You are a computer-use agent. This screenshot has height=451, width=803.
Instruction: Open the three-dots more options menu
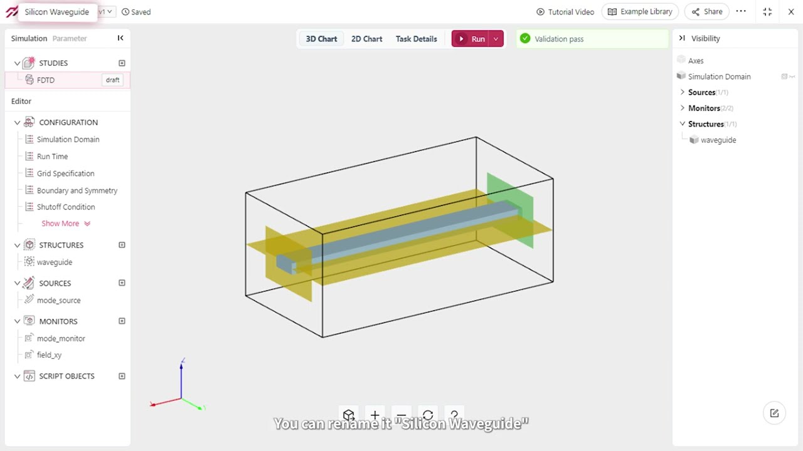(741, 11)
